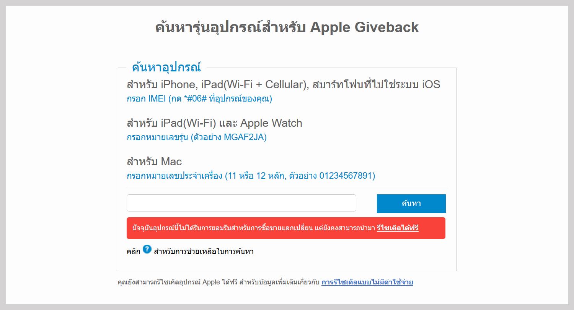Select the iPhone, iPad(Wi-Fi + Cellular) heading

(284, 84)
